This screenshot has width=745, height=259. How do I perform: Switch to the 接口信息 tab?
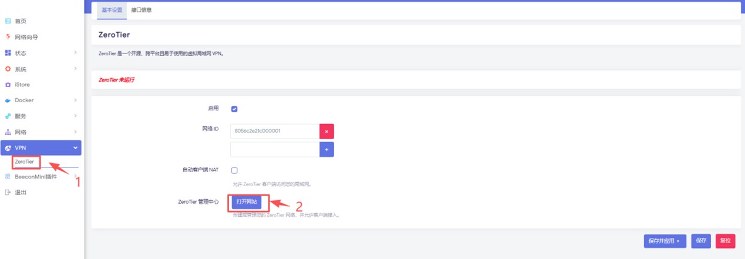(142, 10)
